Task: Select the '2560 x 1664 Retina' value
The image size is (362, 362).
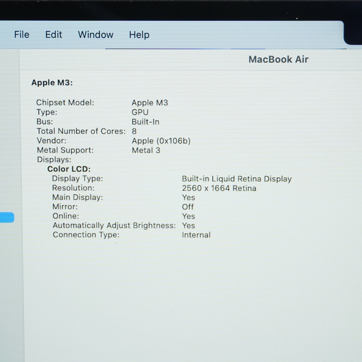Action: (219, 188)
